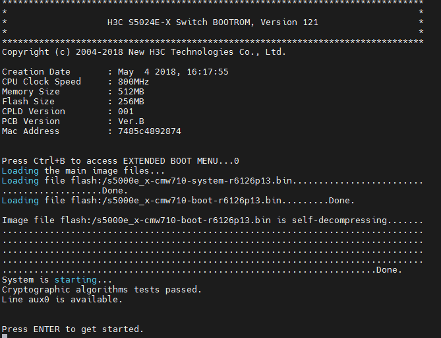The height and width of the screenshot is (338, 441).
Task: Click the 'Press ENTER to get started.' prompt
Action: click(x=73, y=329)
